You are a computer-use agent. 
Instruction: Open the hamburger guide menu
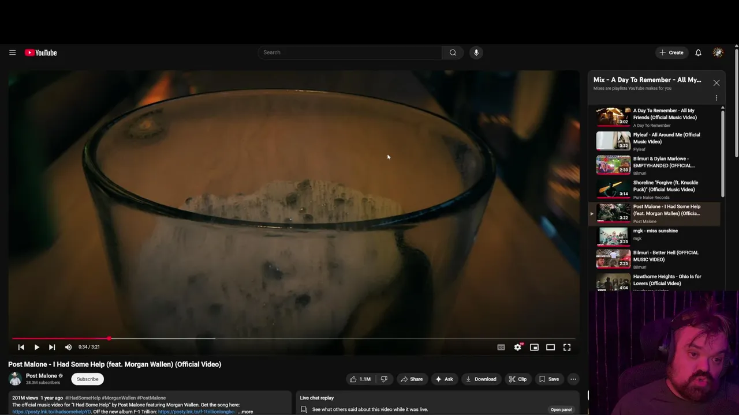[12, 52]
